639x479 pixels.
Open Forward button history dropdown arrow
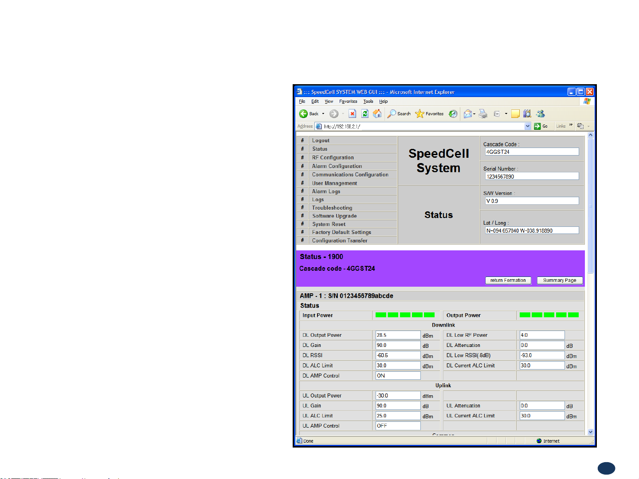tap(343, 114)
